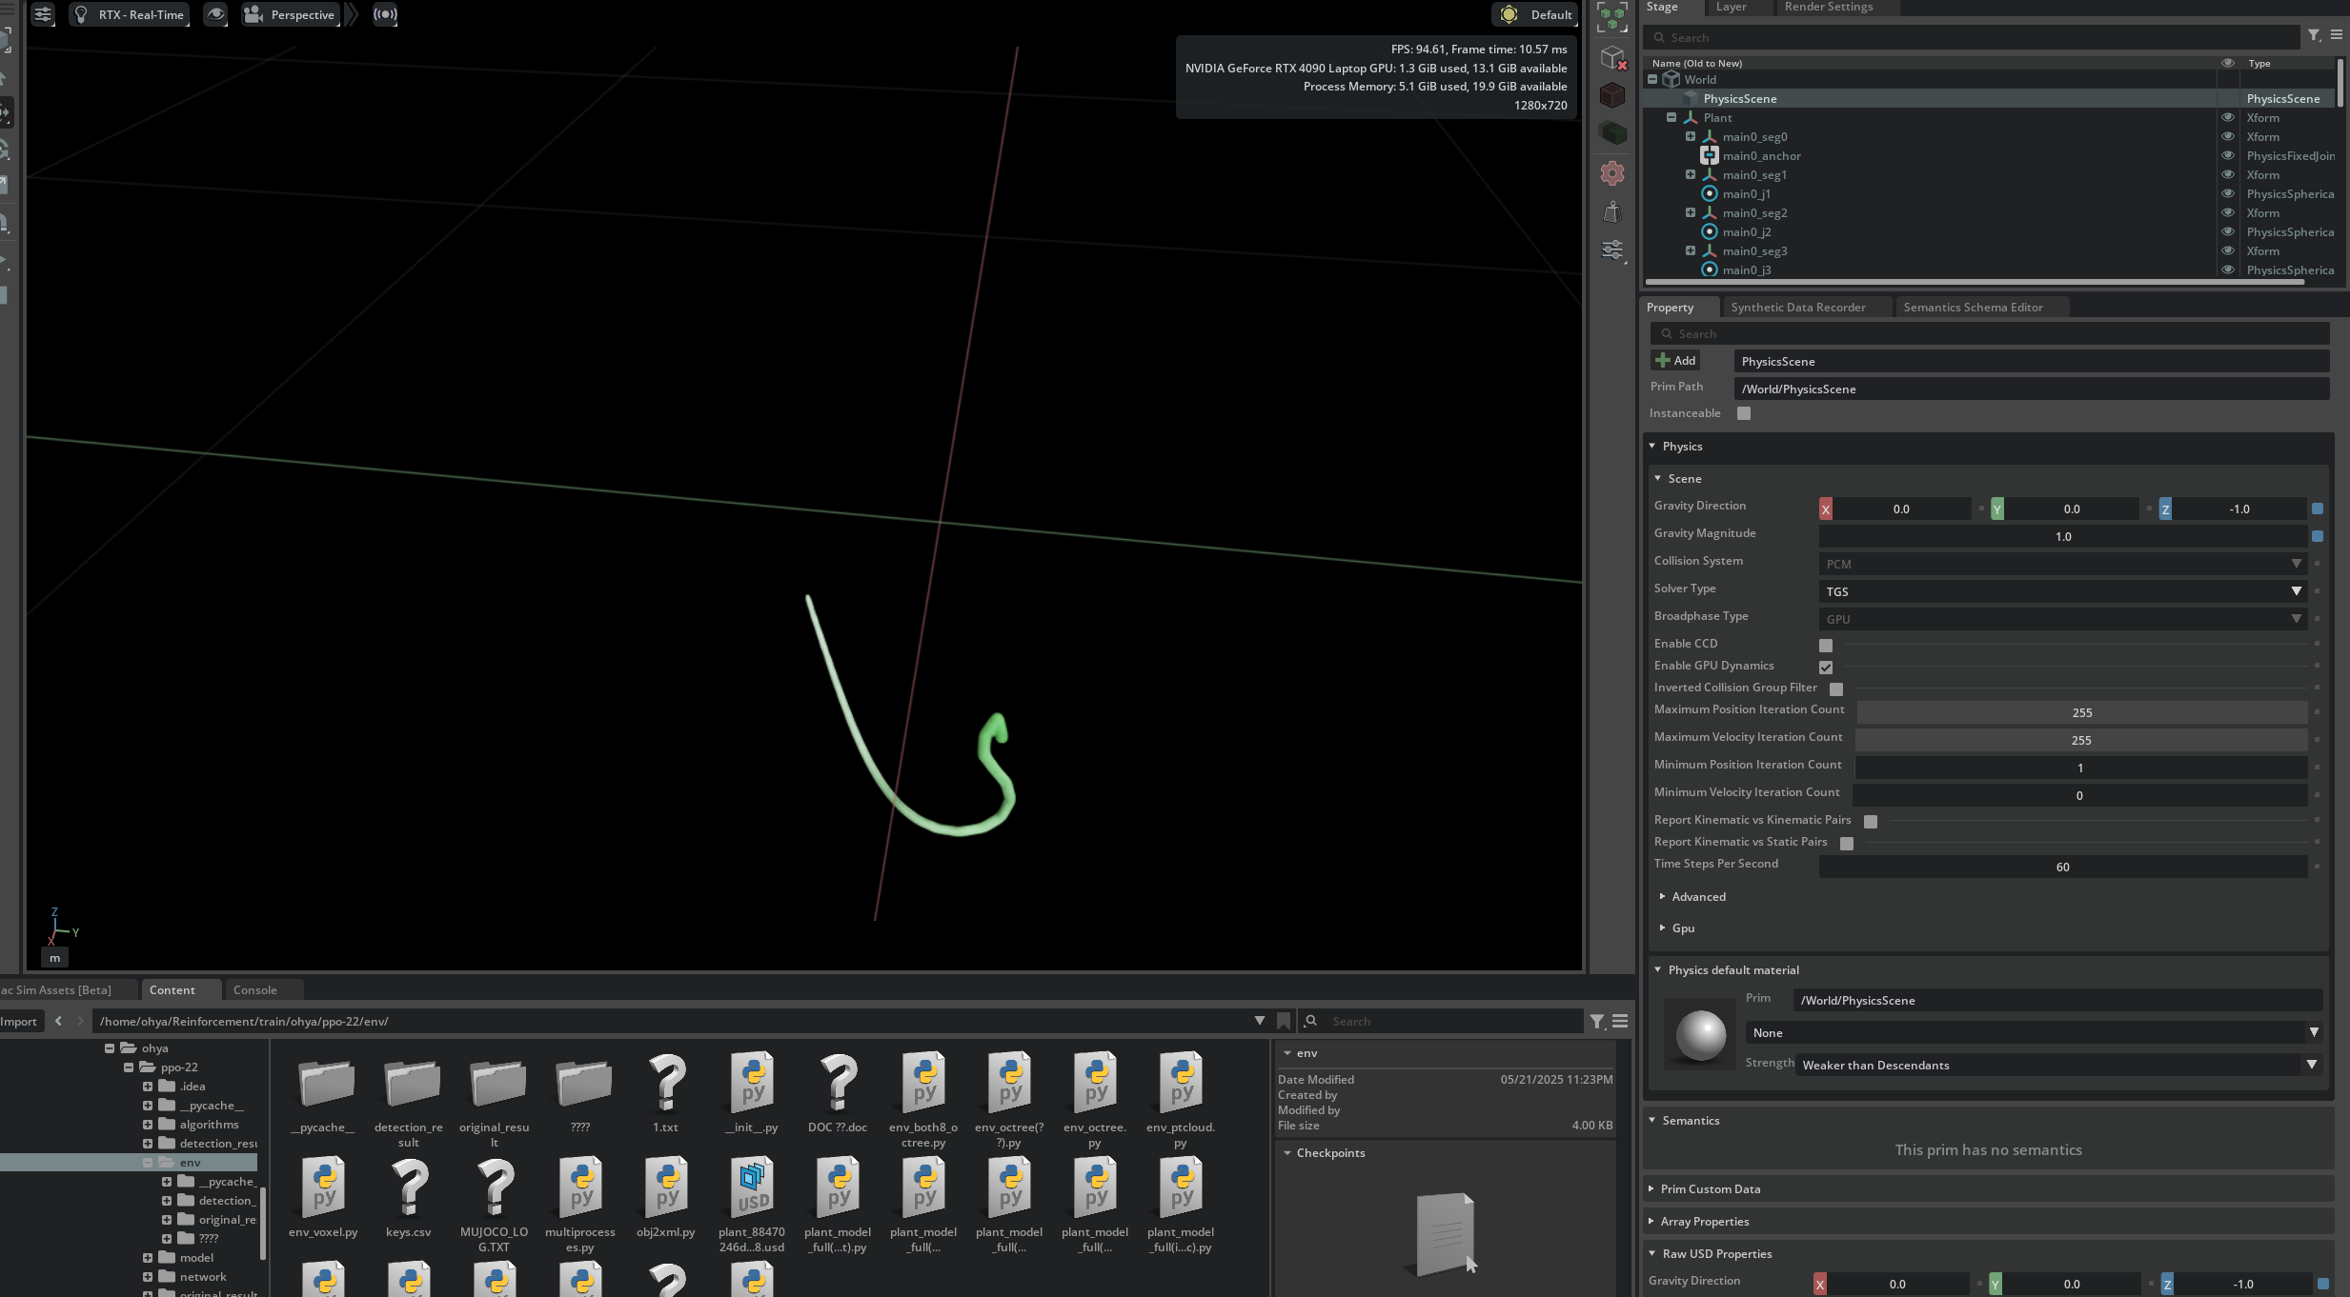The image size is (2350, 1297).
Task: Expand the main0_seg1 tree node
Action: 1691,175
